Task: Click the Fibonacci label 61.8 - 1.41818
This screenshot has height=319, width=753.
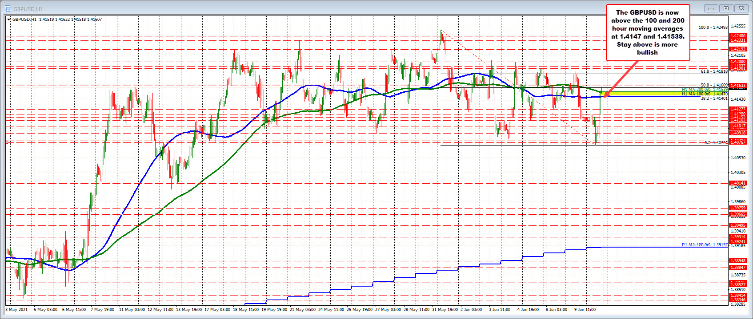Action: 714,71
